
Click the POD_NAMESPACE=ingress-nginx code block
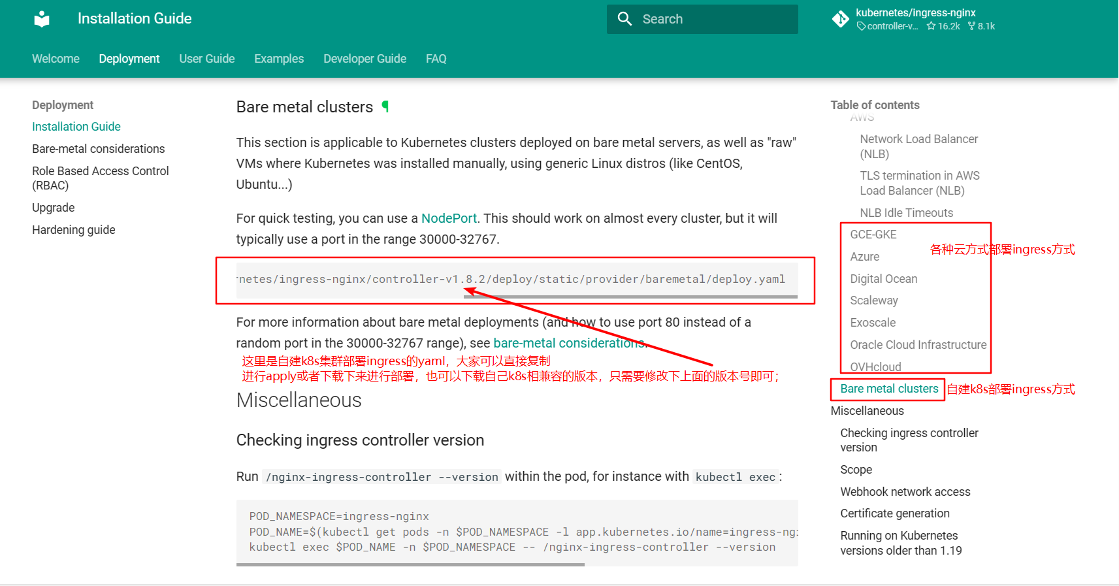click(517, 532)
